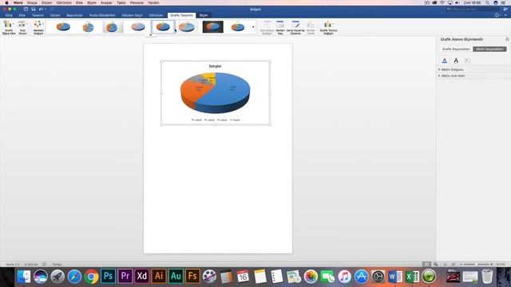511x287 pixels.
Task: Switch to the Düzen ribbon tab
Action: [x=55, y=15]
